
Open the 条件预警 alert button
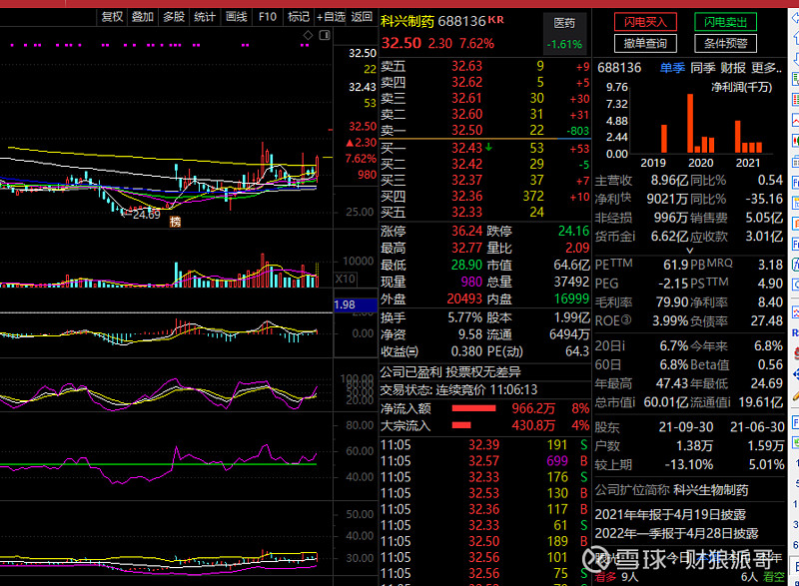pos(726,43)
